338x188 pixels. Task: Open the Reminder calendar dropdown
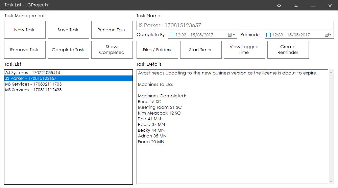click(x=328, y=35)
